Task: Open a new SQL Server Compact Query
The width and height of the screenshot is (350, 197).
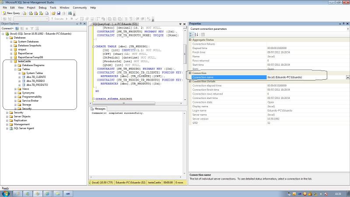Action: (47, 13)
